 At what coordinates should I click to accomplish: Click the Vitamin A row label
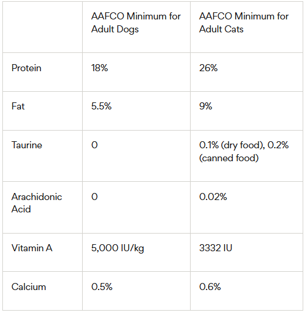pyautogui.click(x=32, y=248)
